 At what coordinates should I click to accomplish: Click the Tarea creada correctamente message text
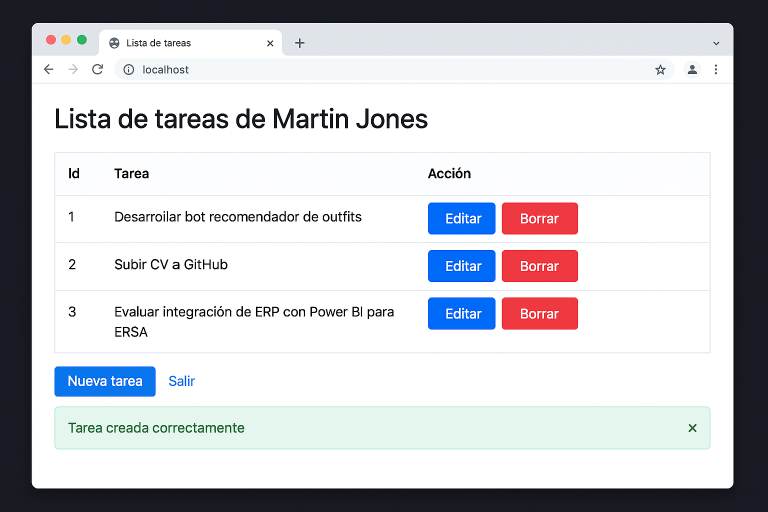pyautogui.click(x=156, y=428)
